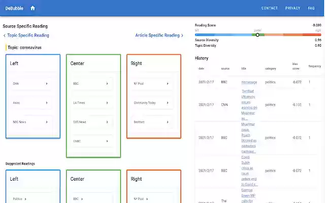325x203 pixels.
Task: Click the Source Specific Reading heading
Action: (25, 26)
